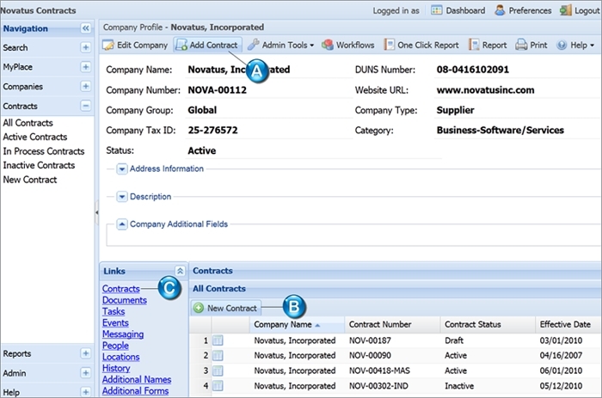Click effective date 06/01/2010

click(x=561, y=370)
